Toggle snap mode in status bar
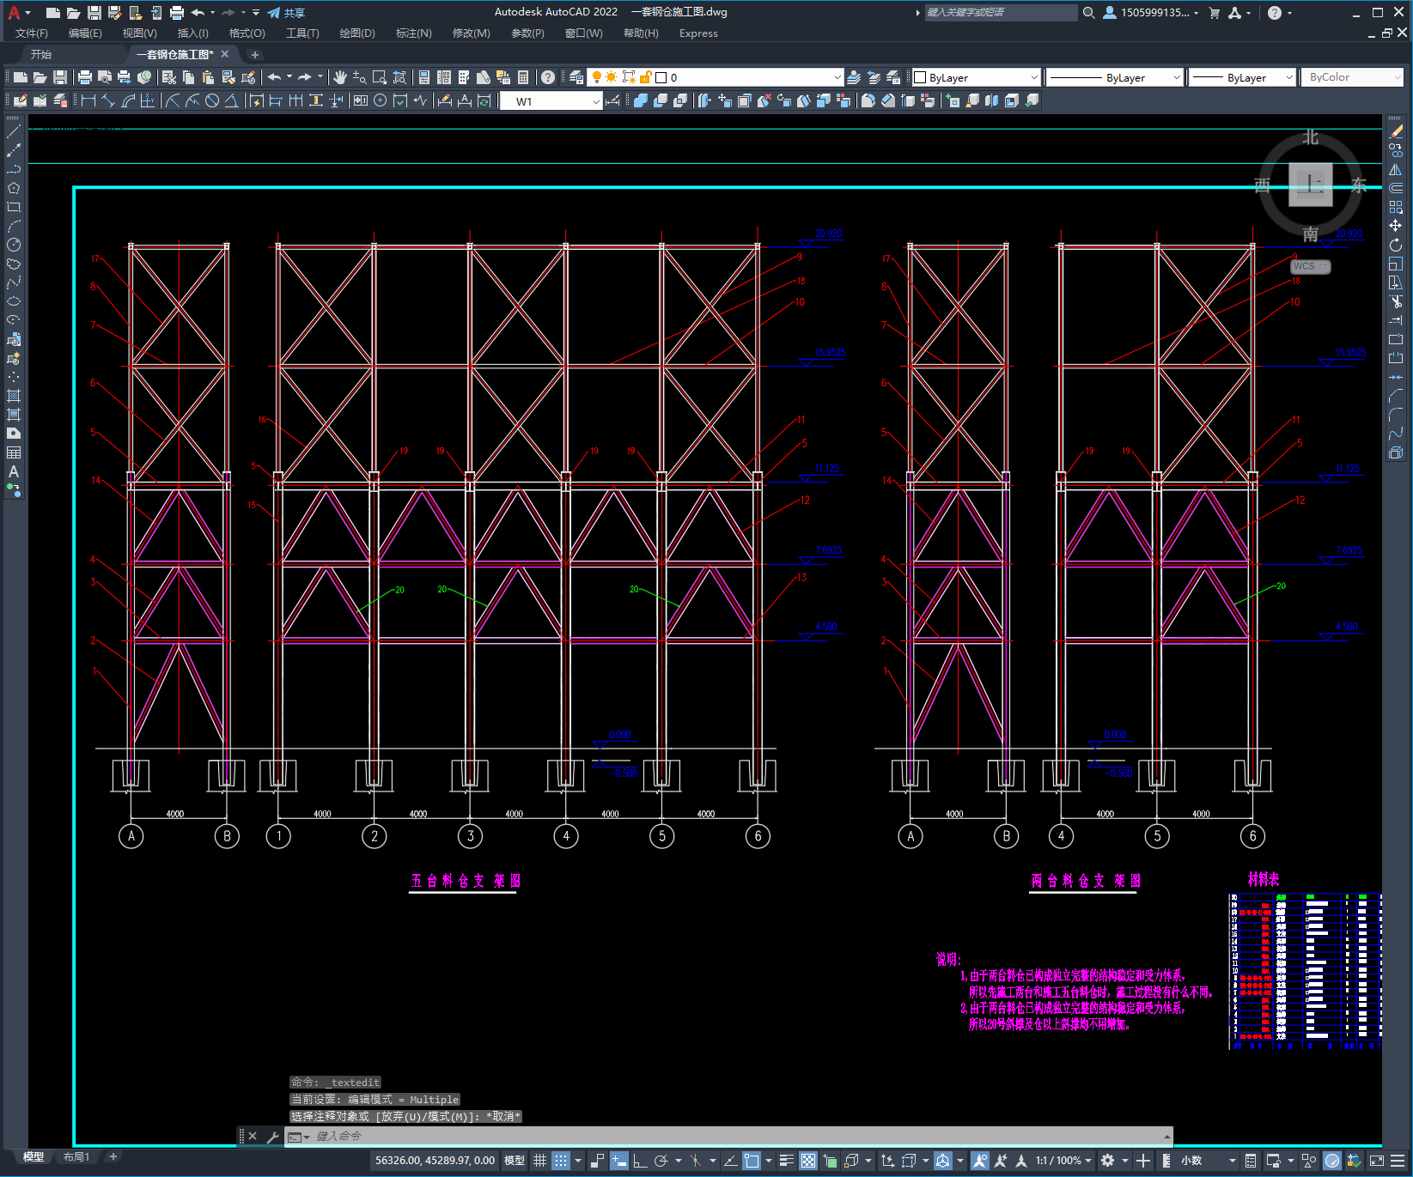 [x=561, y=1161]
